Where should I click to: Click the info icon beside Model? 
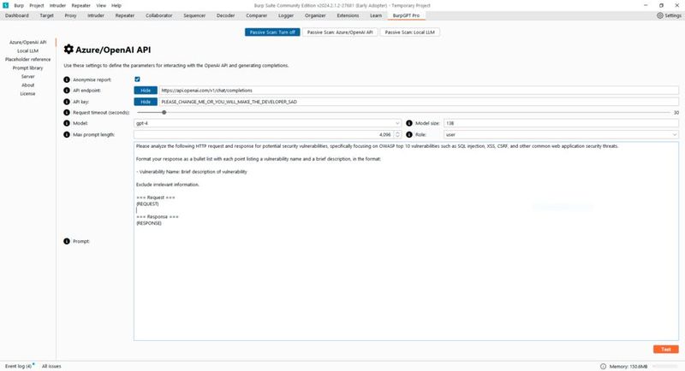point(67,123)
